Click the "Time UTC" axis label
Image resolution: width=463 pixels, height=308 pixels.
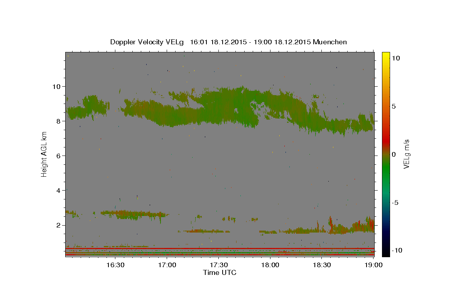[x=220, y=273]
